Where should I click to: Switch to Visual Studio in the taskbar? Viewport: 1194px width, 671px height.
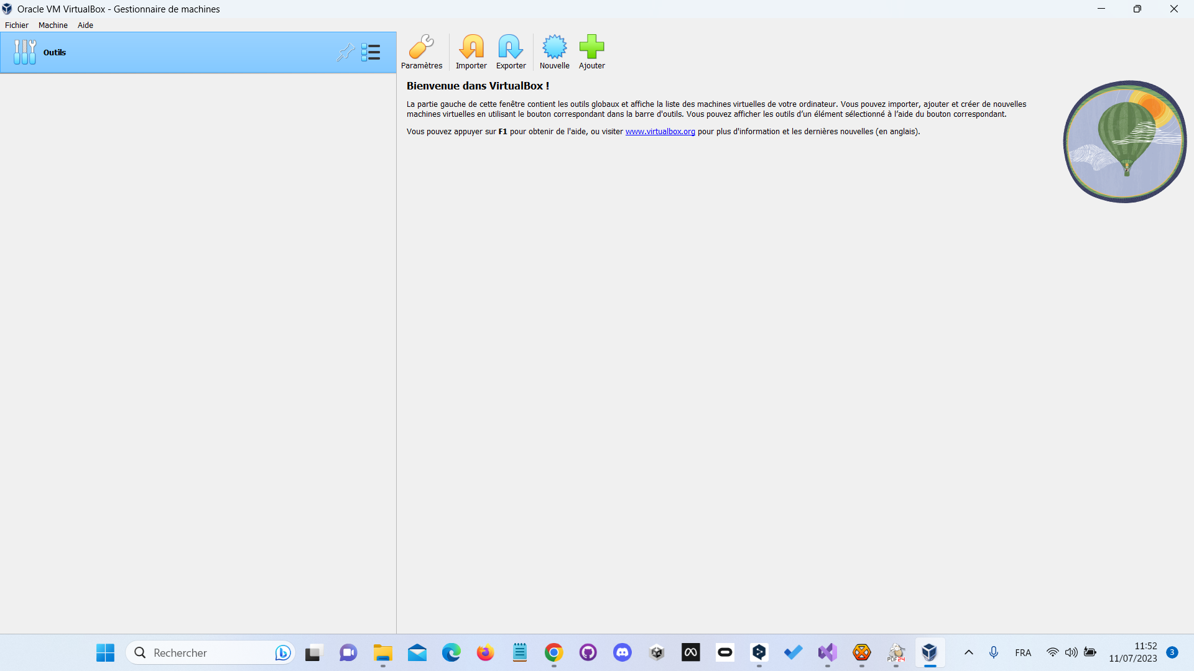tap(827, 652)
